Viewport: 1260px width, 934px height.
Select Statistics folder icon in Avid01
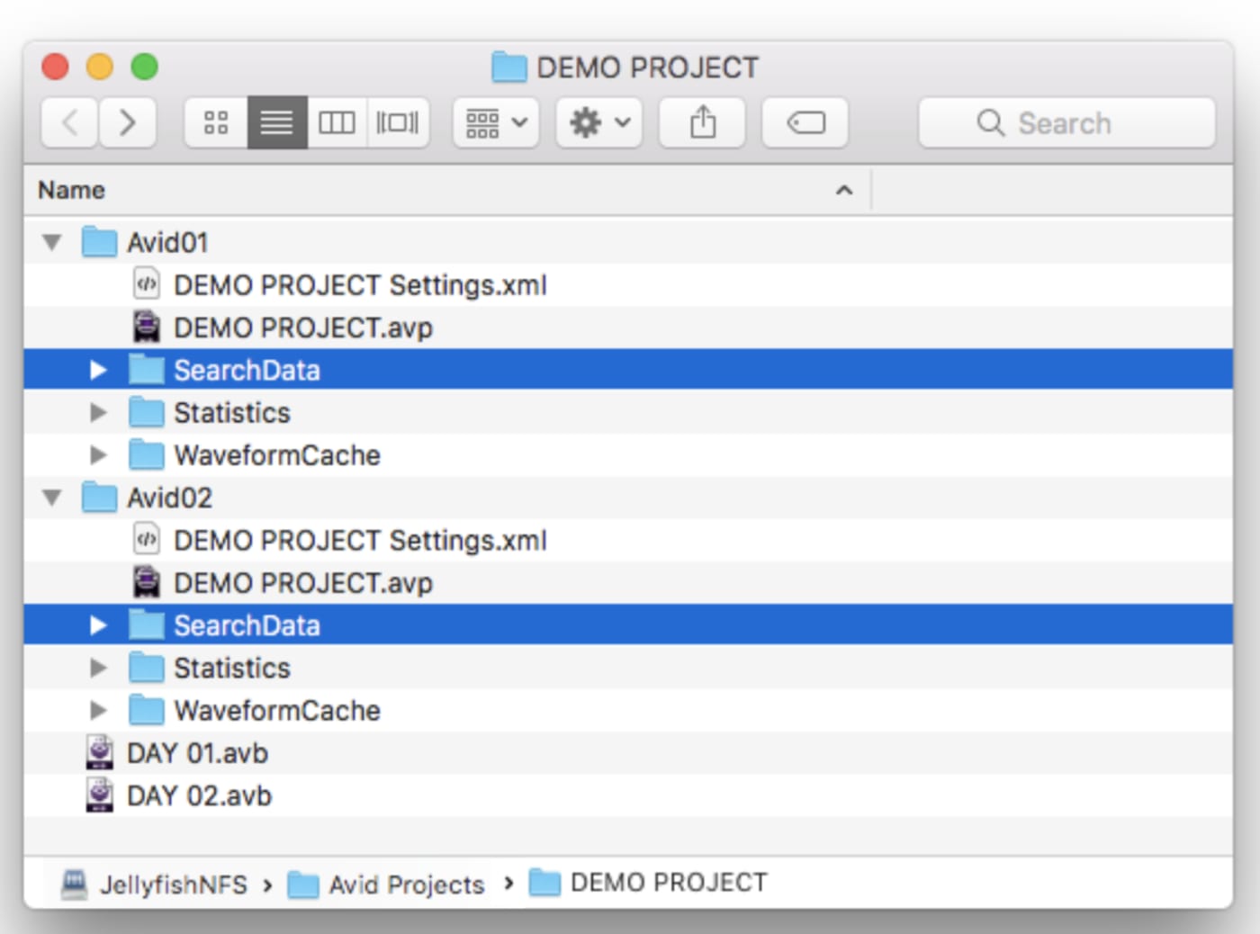click(146, 412)
